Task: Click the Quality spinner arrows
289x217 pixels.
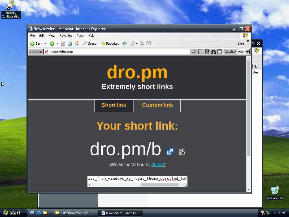Action: pos(248,52)
